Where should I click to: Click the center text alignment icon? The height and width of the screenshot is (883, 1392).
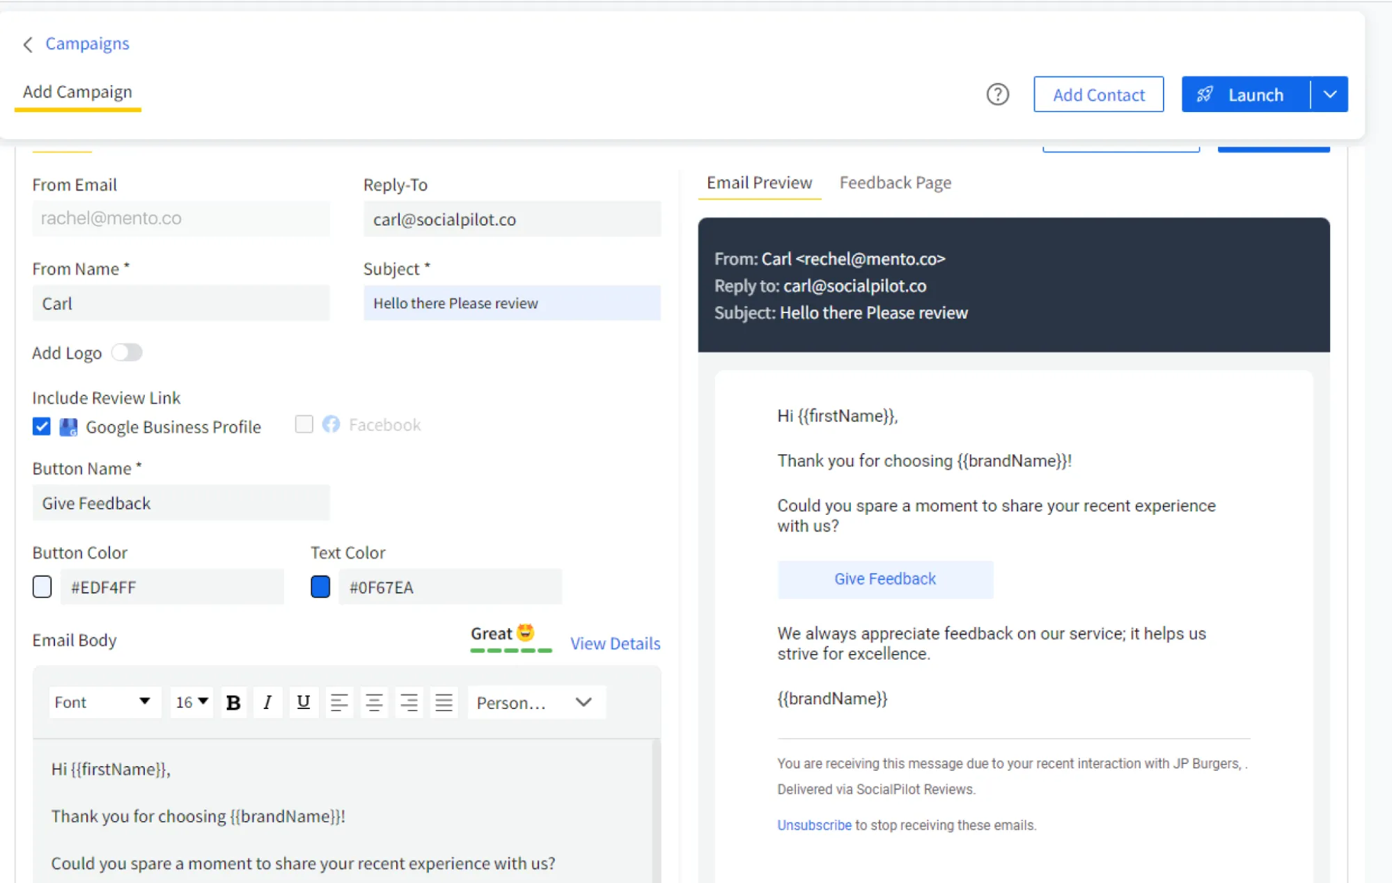click(375, 701)
